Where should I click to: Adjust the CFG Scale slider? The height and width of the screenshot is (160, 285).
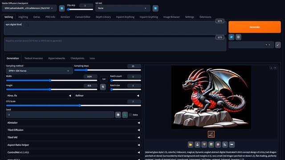pos(73,105)
